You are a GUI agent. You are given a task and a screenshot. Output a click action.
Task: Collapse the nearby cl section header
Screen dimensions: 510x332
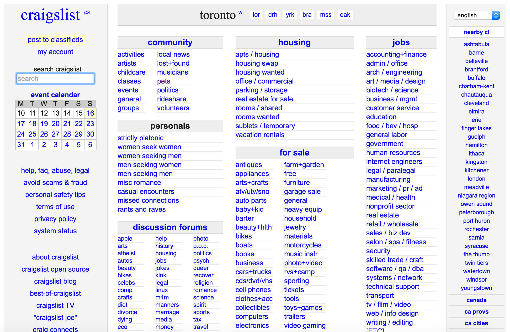pyautogui.click(x=476, y=32)
